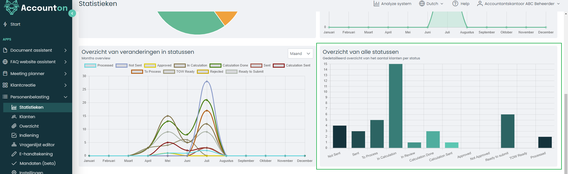Click the Accountantskantoor ABC Beheerder name
The width and height of the screenshot is (568, 174).
(519, 4)
